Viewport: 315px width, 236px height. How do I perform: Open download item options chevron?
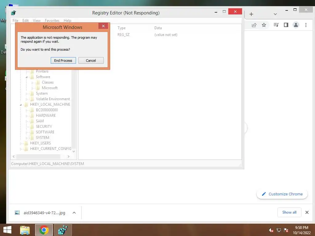coord(74,213)
